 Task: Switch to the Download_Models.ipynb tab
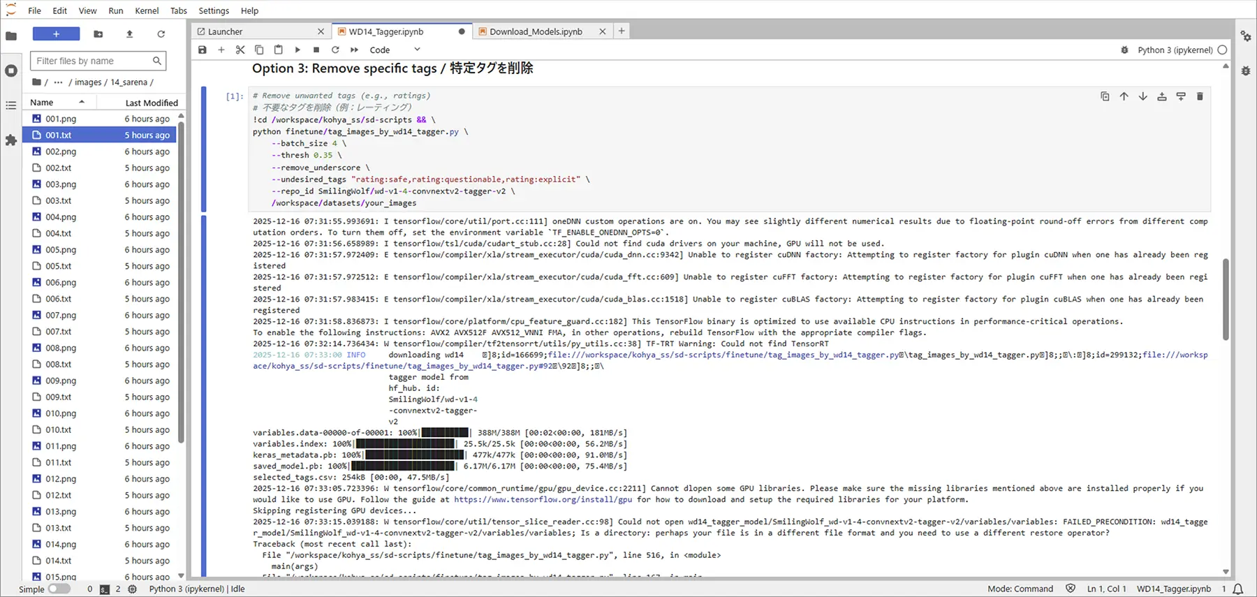coord(535,31)
